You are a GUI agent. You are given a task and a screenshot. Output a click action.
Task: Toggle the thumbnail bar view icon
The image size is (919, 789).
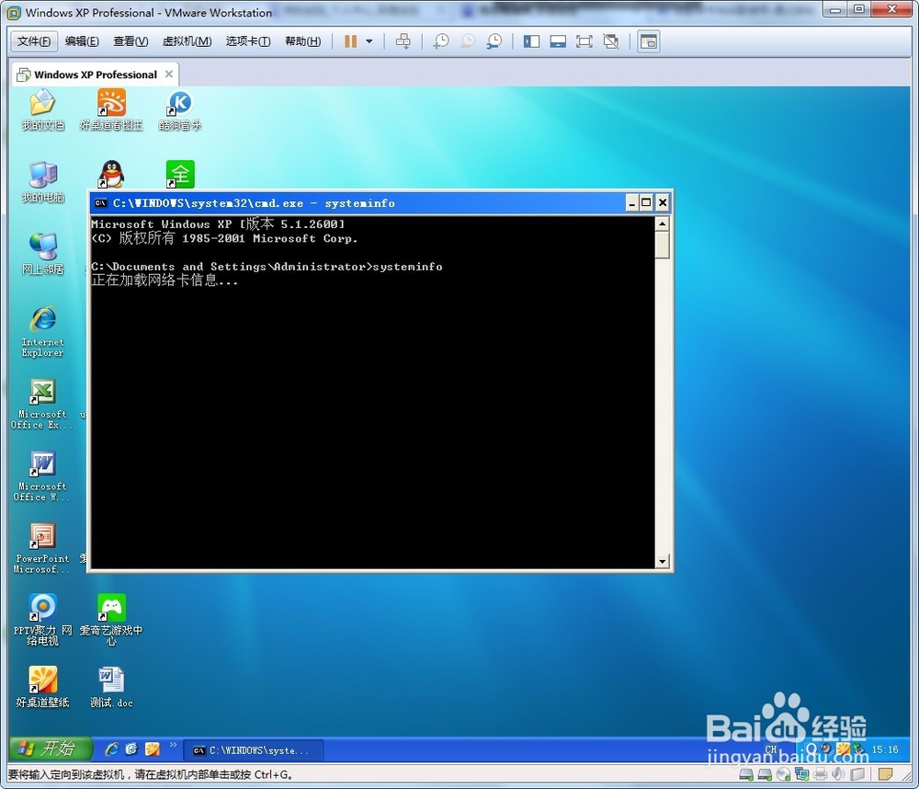pyautogui.click(x=558, y=41)
